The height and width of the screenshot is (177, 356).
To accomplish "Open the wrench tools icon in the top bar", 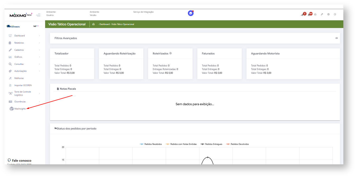I will (x=322, y=14).
